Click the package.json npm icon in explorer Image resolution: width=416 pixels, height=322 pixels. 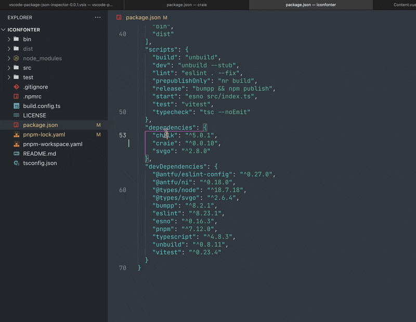click(x=16, y=125)
